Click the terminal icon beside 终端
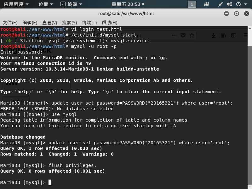The height and width of the screenshot is (189, 252). click(x=63, y=4)
